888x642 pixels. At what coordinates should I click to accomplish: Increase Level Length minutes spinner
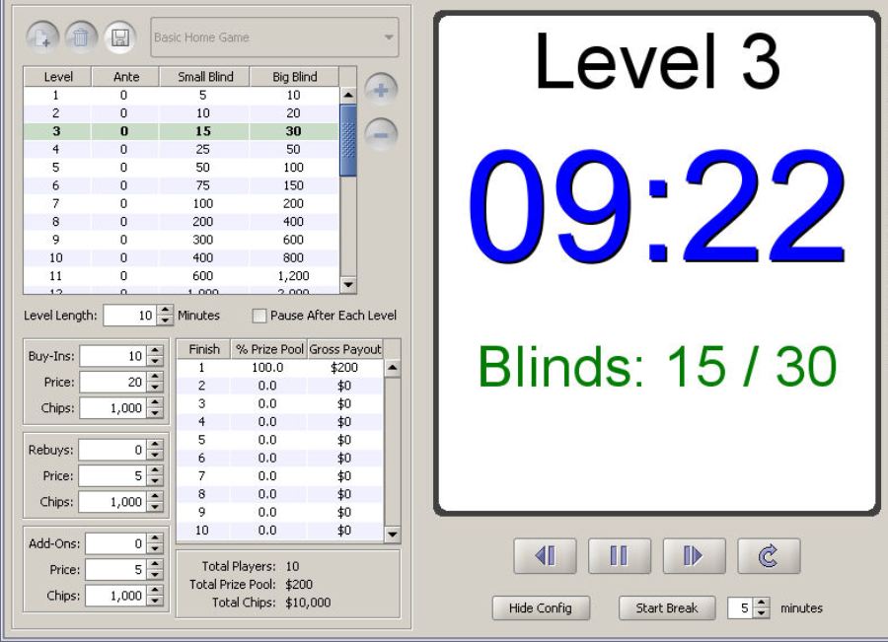coord(165,311)
